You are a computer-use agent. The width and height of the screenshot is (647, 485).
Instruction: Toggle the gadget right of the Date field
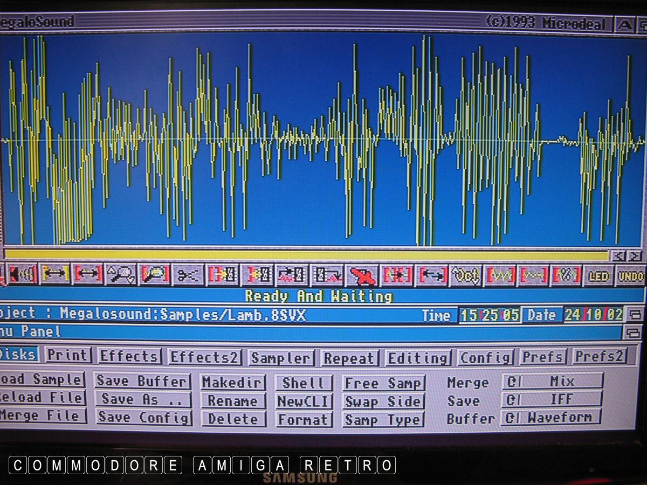(636, 315)
